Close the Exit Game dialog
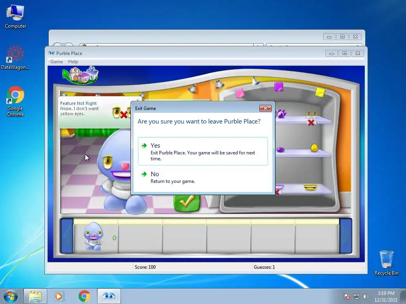 coord(265,108)
